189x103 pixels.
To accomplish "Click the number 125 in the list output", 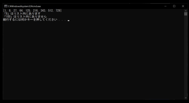I will point(28,10).
